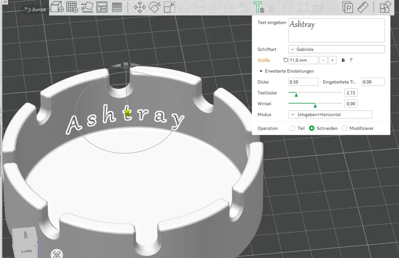Click the active Text tool icon
This screenshot has width=399, height=258.
click(259, 7)
